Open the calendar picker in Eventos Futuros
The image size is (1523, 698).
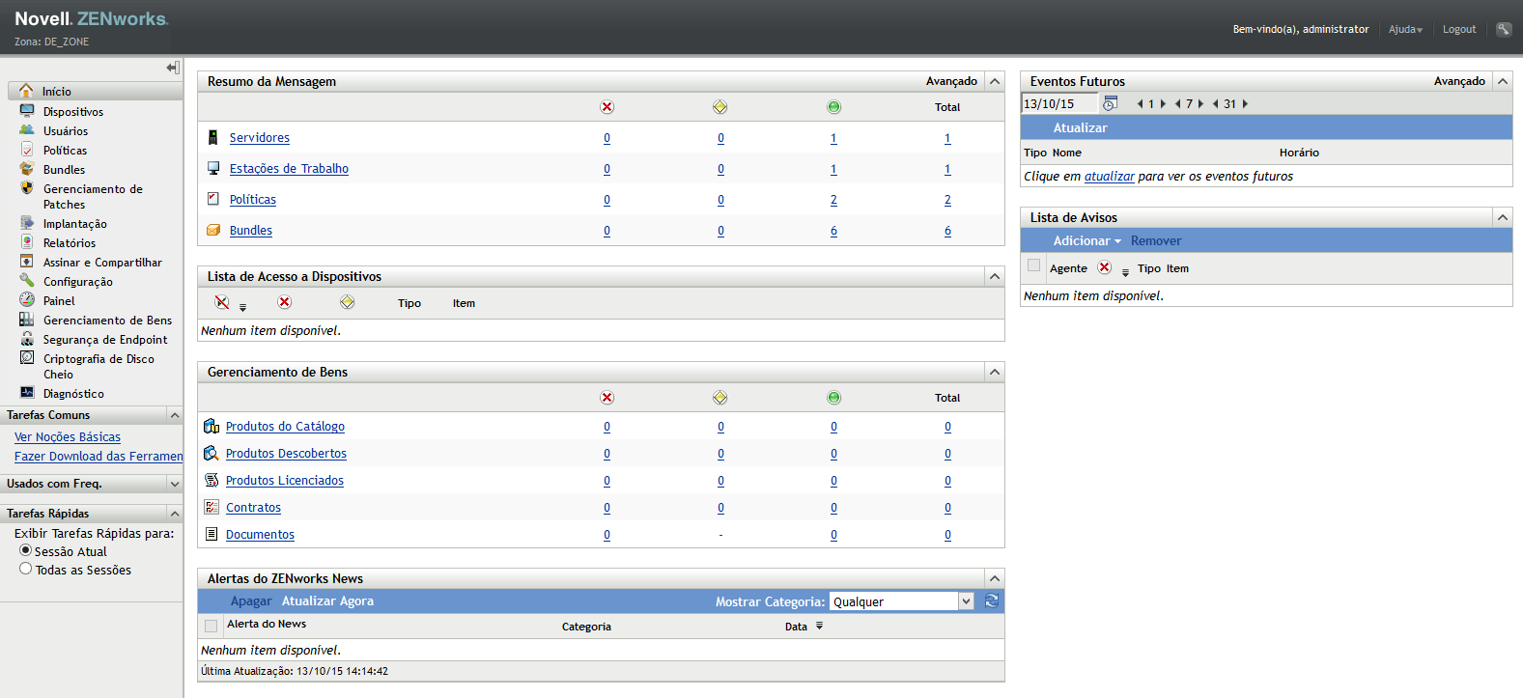tap(1111, 103)
